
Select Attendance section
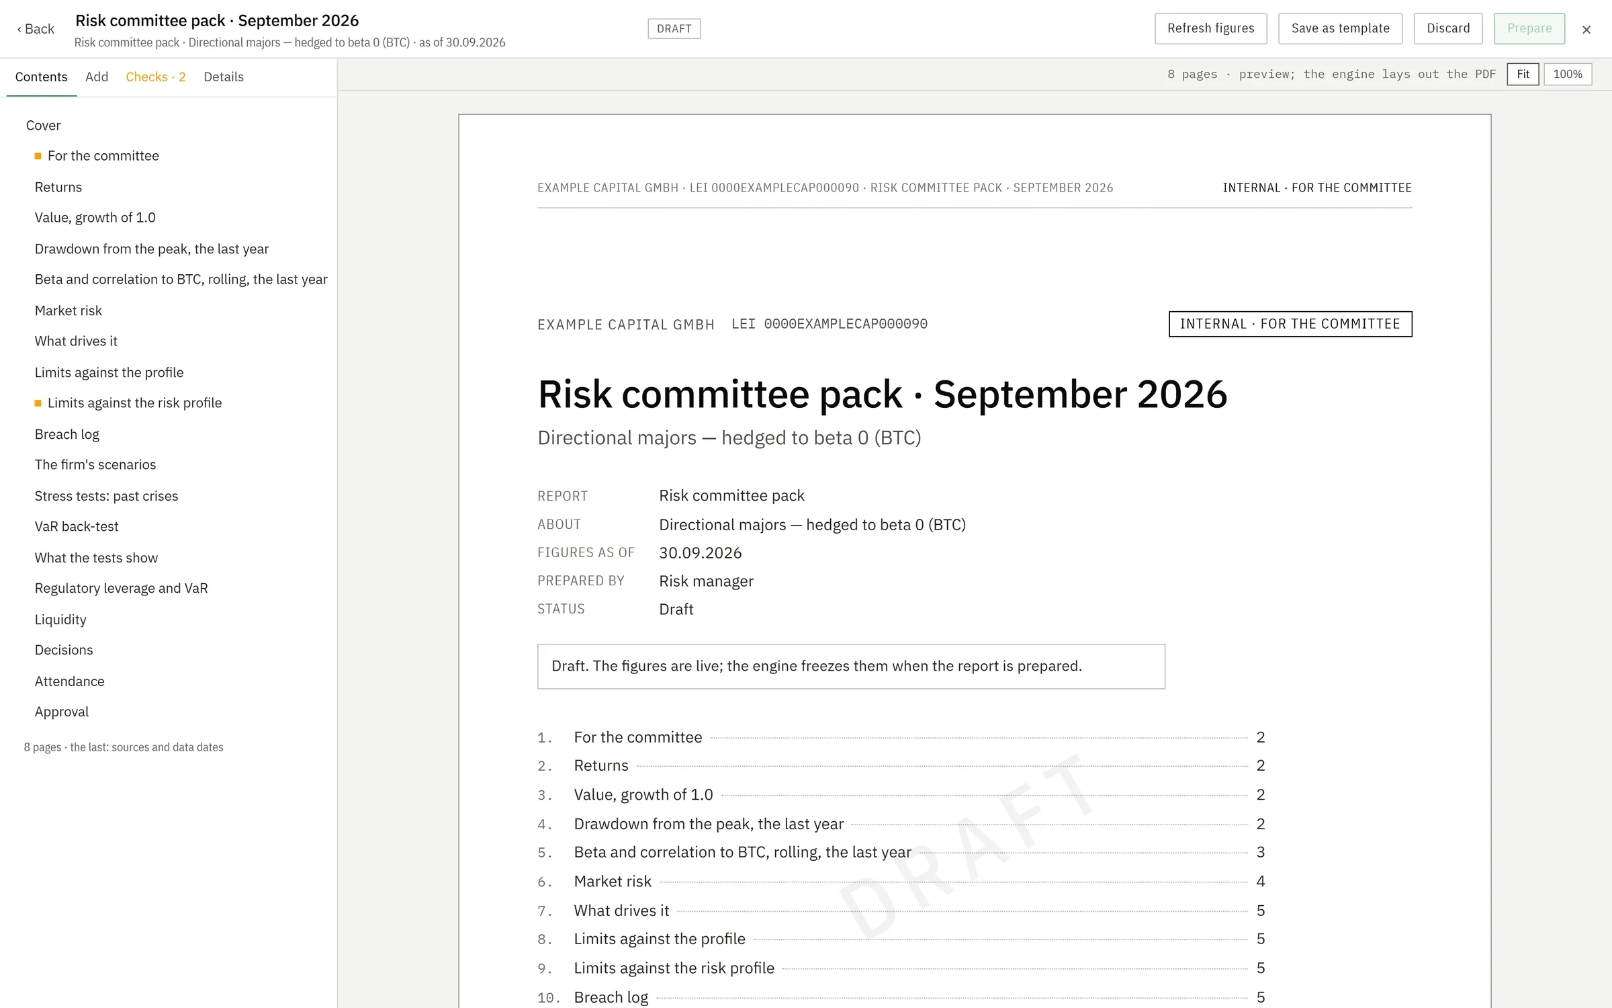point(70,682)
